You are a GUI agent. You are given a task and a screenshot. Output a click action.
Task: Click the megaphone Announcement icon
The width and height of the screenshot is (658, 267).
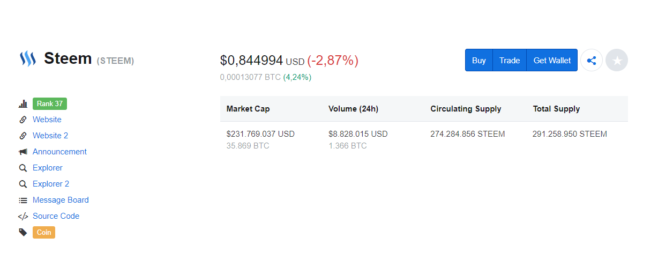(x=23, y=152)
